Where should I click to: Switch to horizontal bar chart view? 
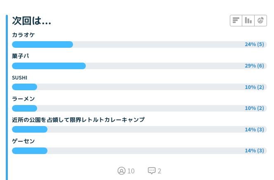[236, 21]
